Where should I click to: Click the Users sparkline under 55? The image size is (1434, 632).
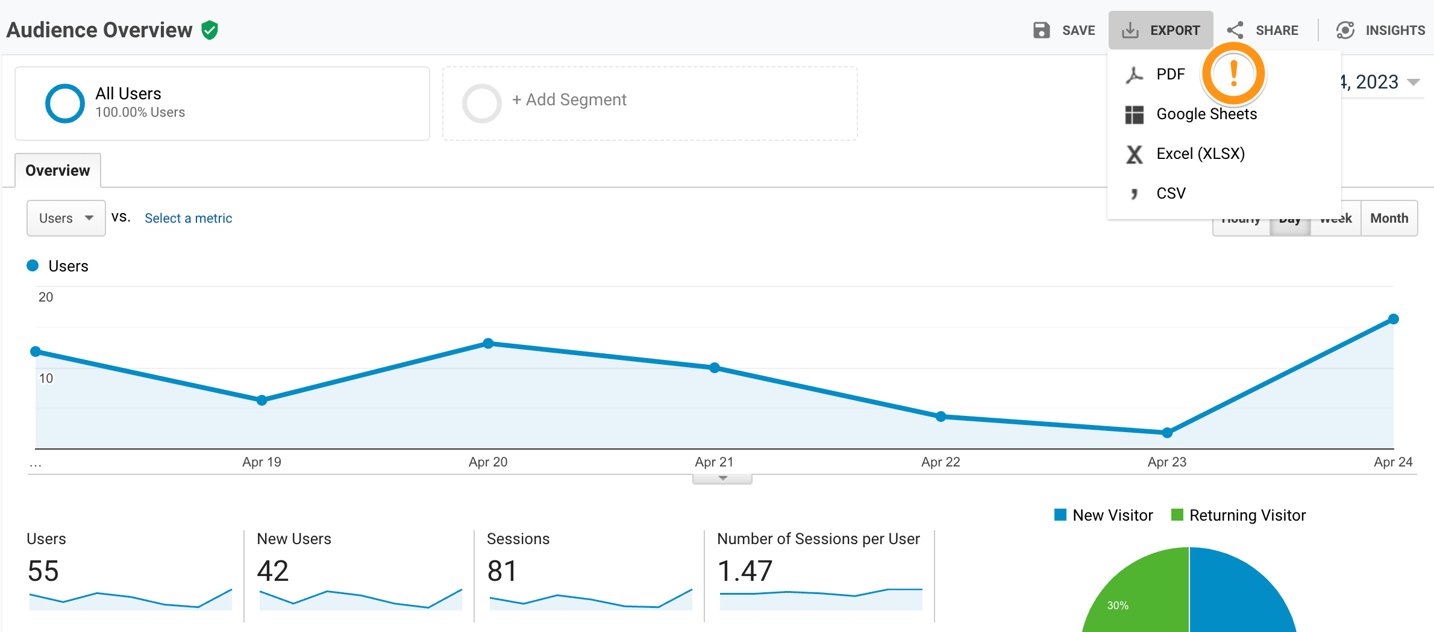(131, 599)
